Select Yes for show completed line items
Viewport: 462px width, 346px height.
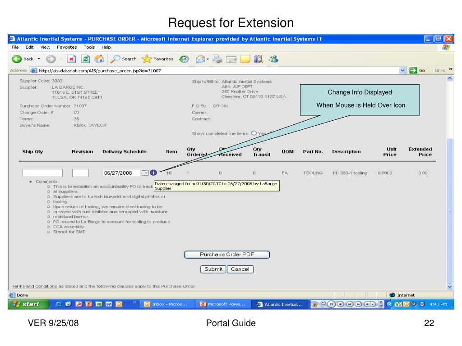(x=254, y=133)
